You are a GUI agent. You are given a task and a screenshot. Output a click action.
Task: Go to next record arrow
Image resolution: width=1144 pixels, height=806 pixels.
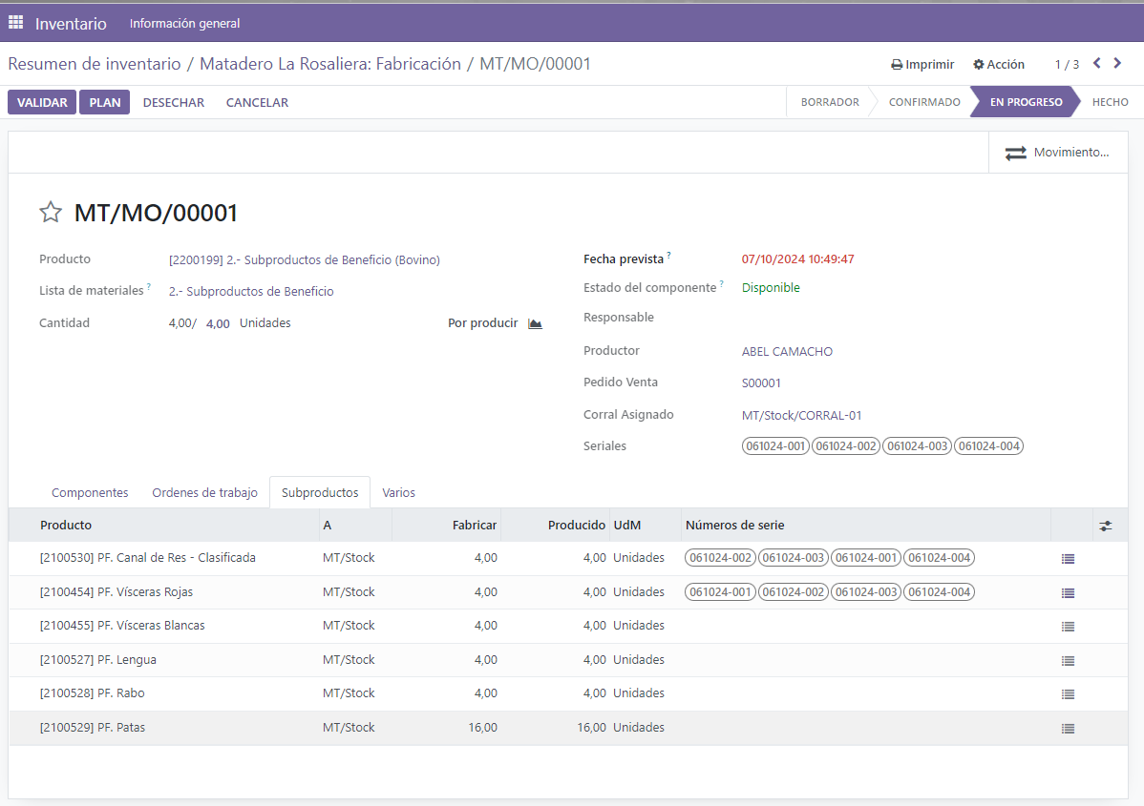click(1117, 63)
